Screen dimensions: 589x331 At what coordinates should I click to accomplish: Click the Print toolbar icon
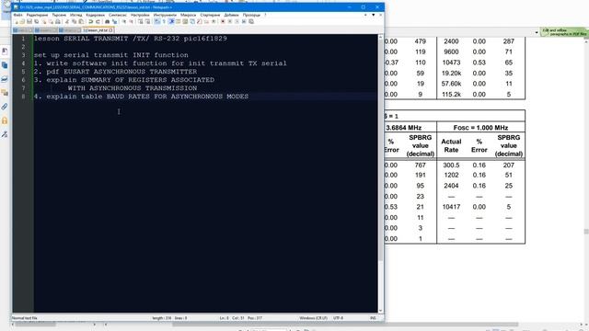[58, 22]
